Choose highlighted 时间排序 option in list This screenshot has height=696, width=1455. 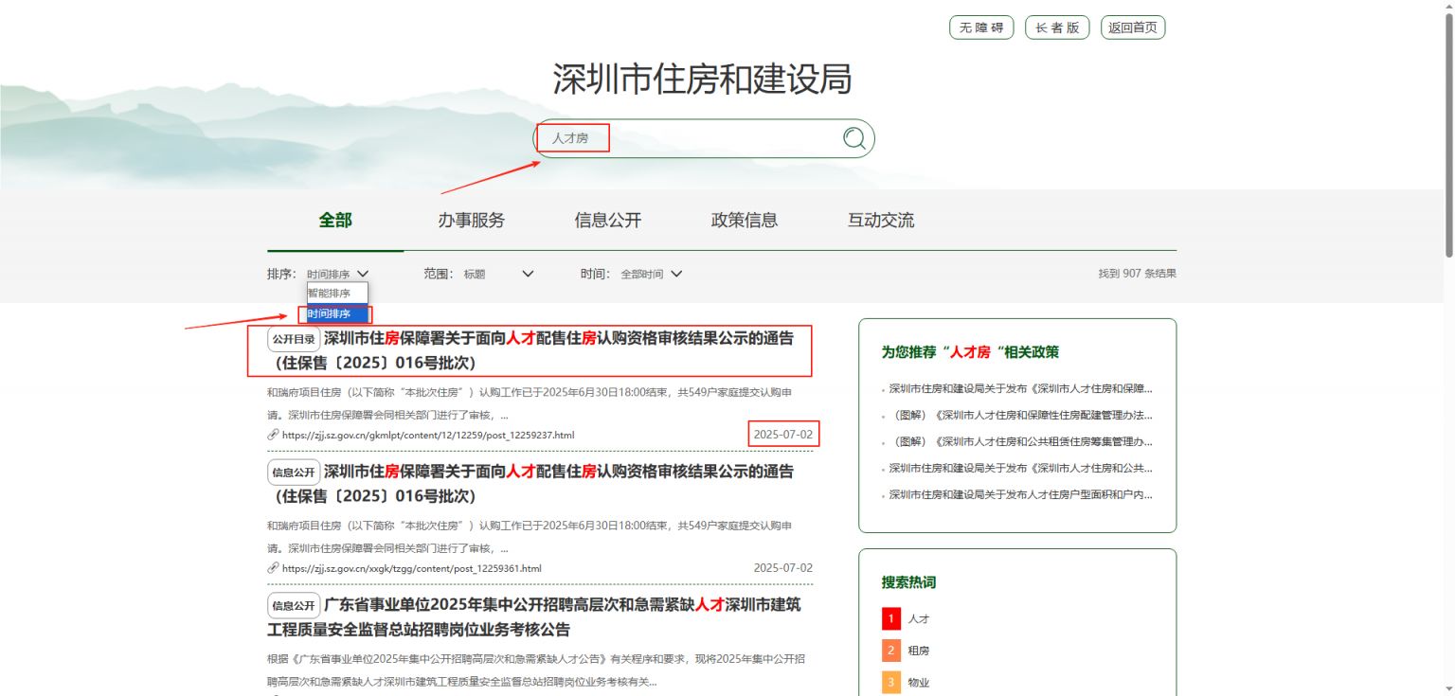coord(337,313)
